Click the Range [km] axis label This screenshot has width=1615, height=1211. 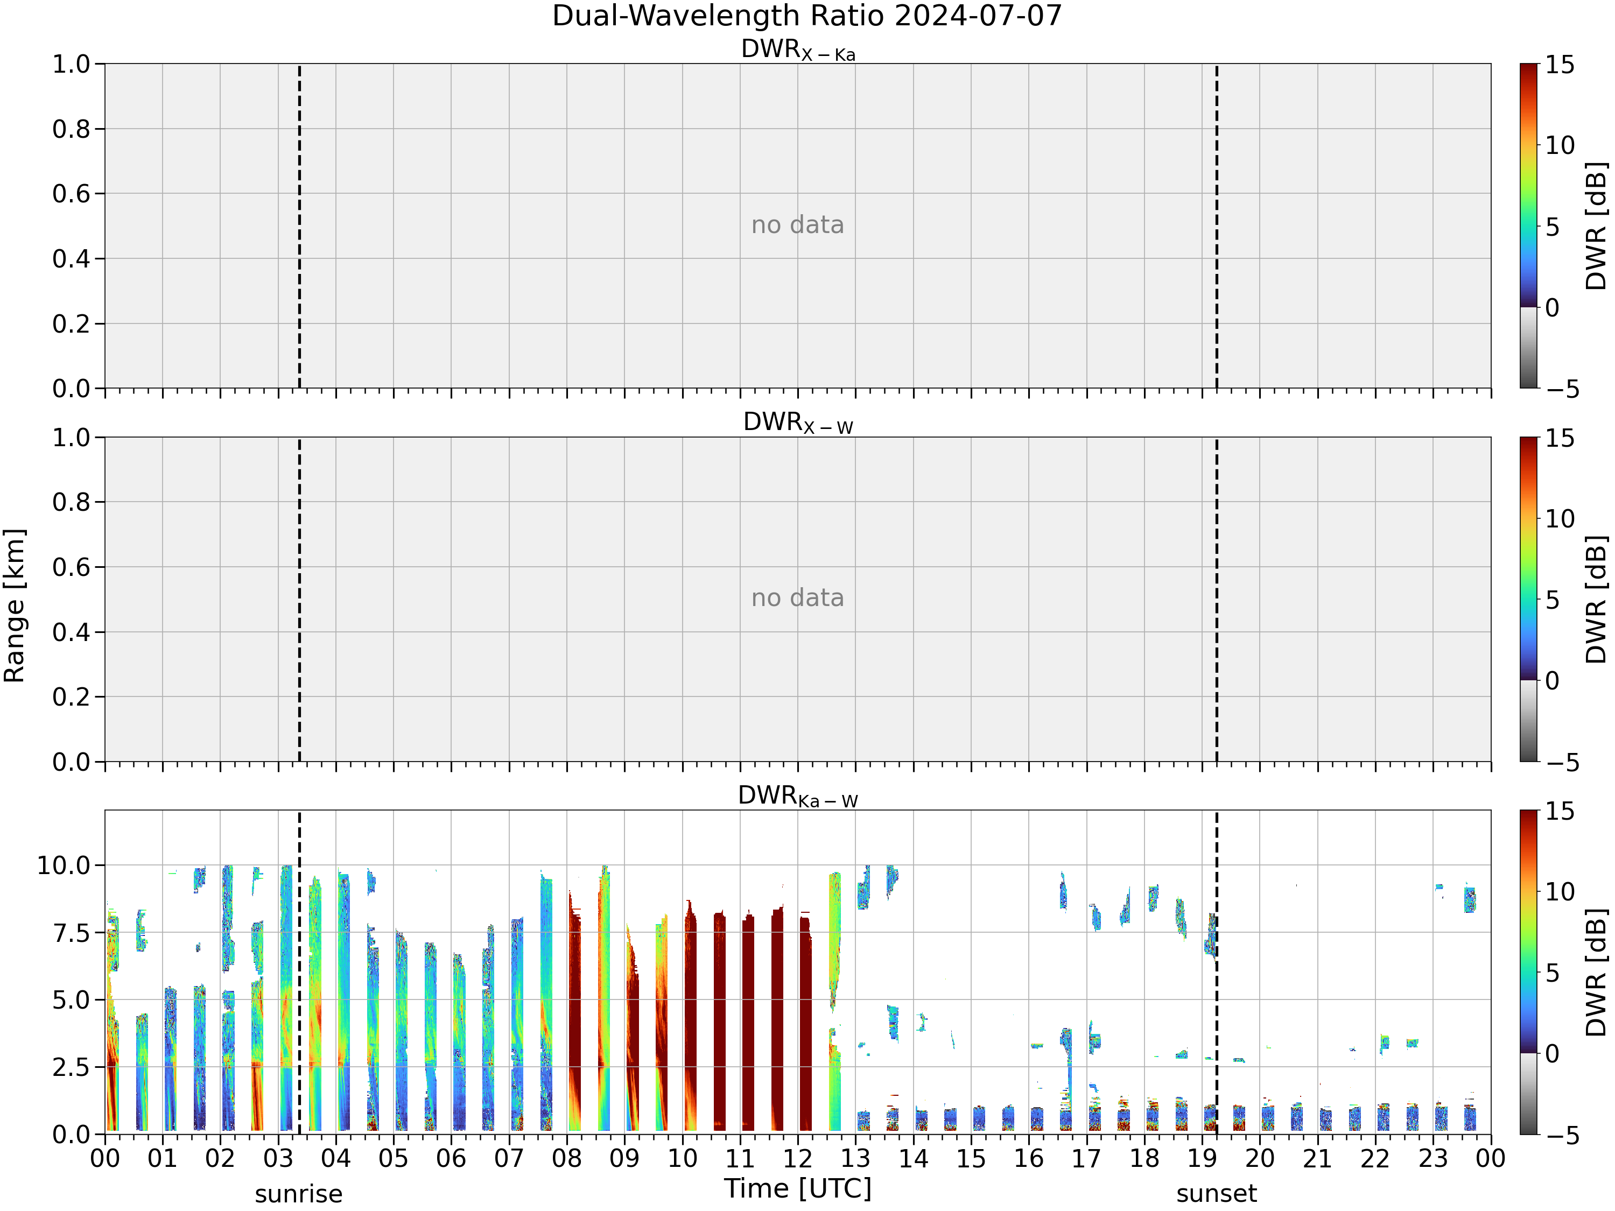pos(15,606)
